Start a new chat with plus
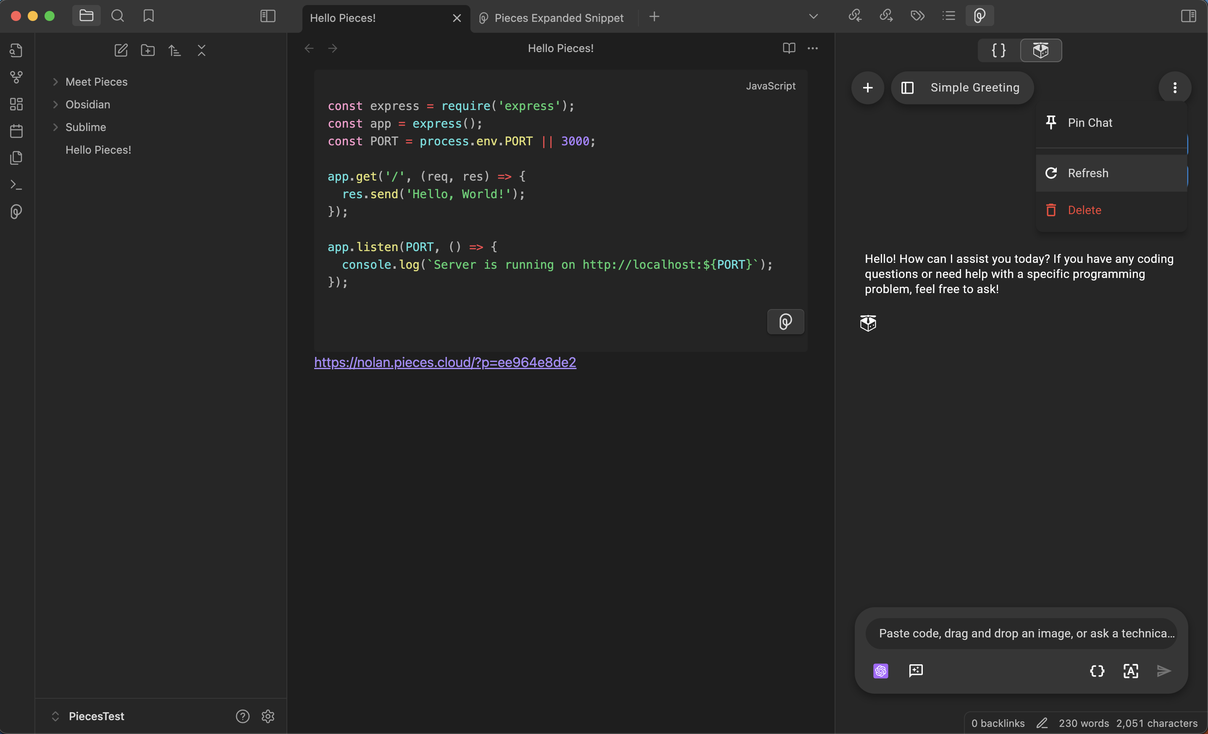The image size is (1208, 734). click(868, 88)
